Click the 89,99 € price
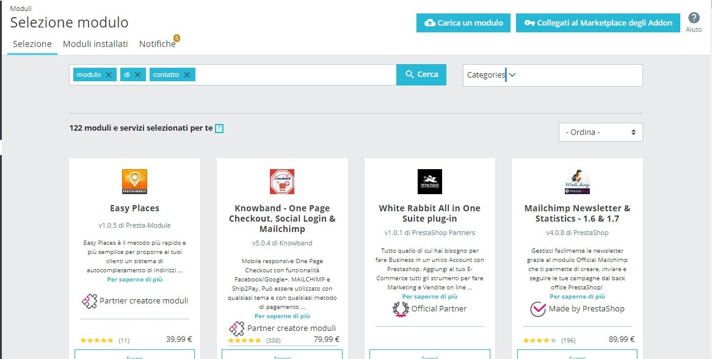The width and height of the screenshot is (712, 359). (622, 339)
